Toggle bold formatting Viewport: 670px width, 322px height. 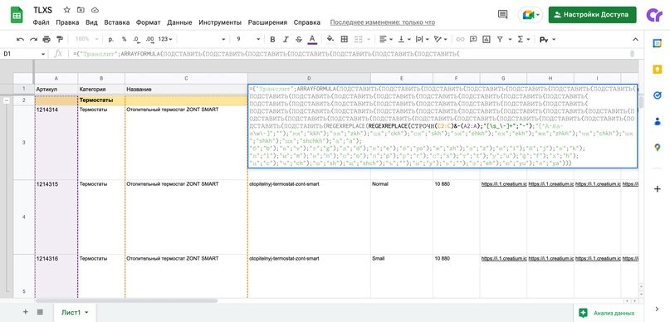click(x=272, y=39)
